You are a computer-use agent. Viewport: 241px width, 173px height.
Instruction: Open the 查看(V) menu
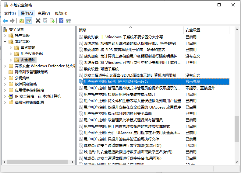point(44,13)
